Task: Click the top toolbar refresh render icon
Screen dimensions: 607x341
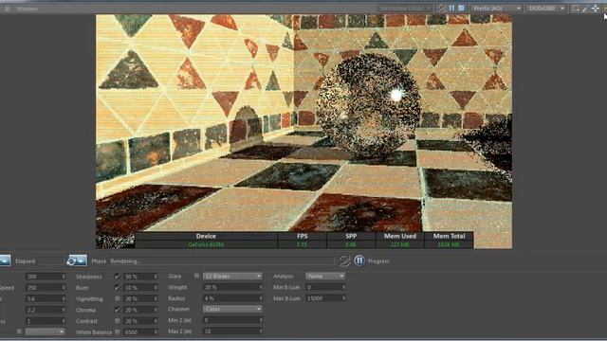Action: [442, 9]
